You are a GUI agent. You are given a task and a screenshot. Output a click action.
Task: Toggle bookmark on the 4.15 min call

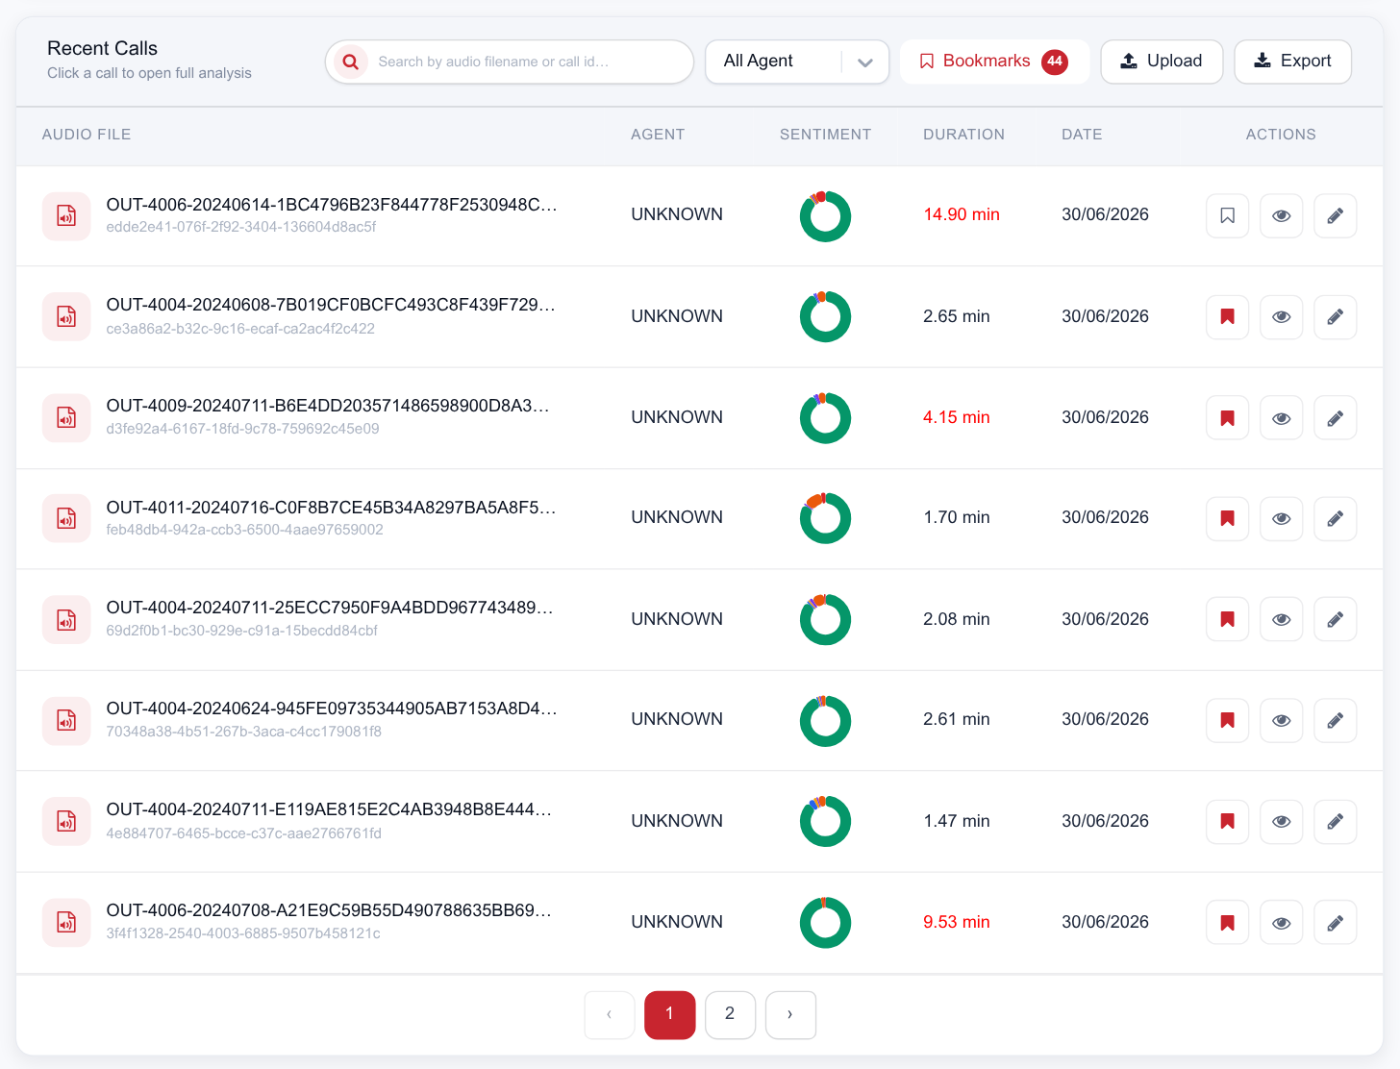click(1228, 418)
